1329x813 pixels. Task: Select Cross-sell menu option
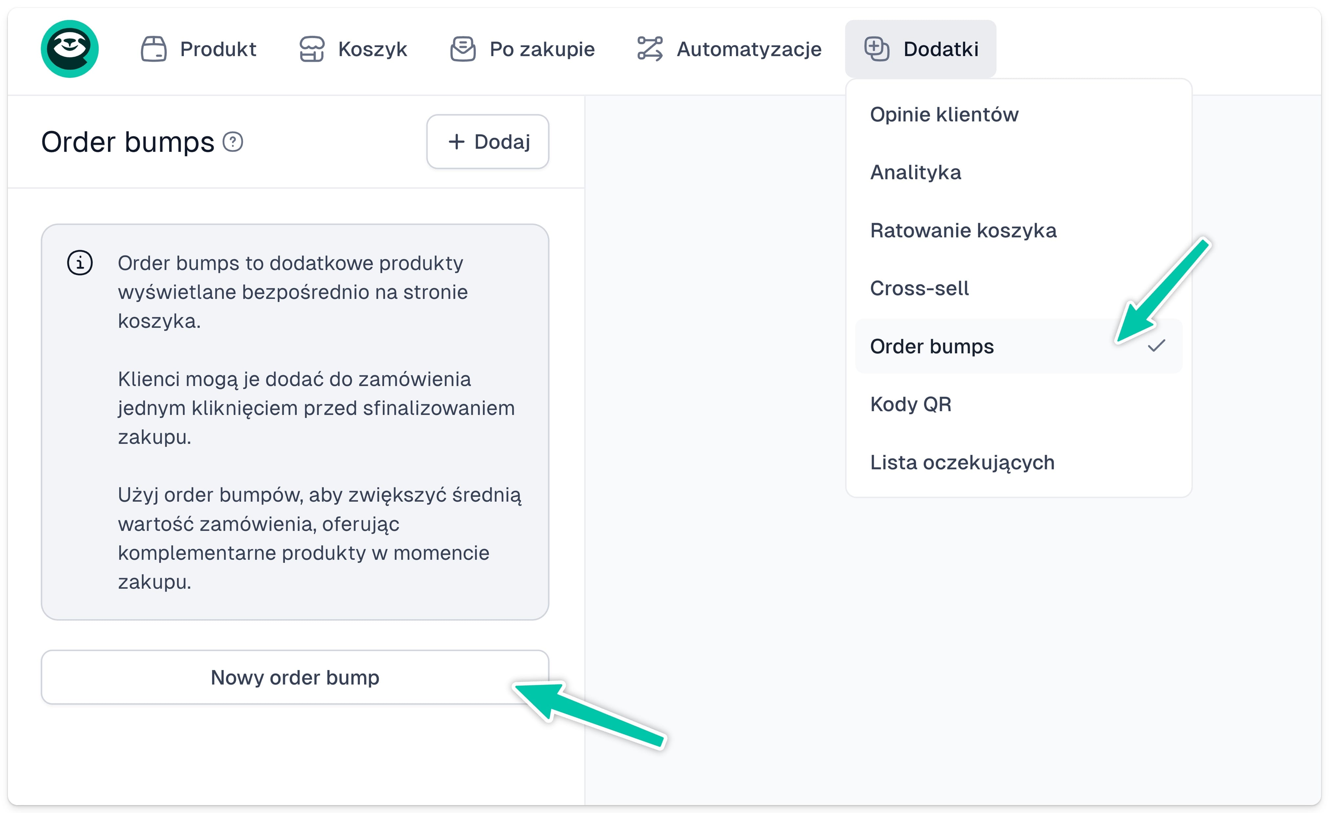point(919,288)
